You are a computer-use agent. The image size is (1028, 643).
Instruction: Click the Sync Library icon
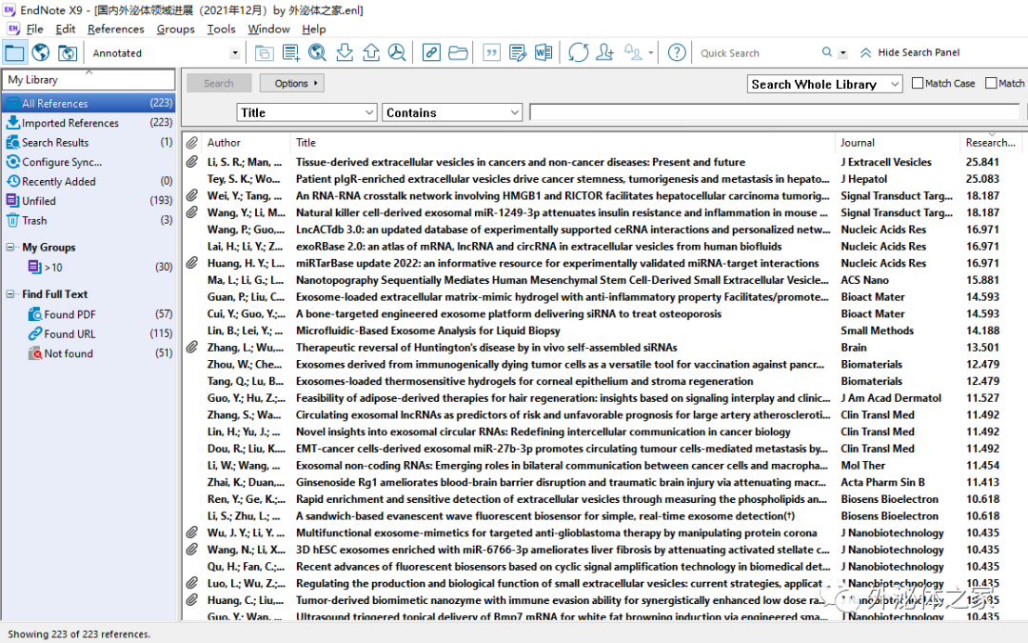tap(579, 52)
